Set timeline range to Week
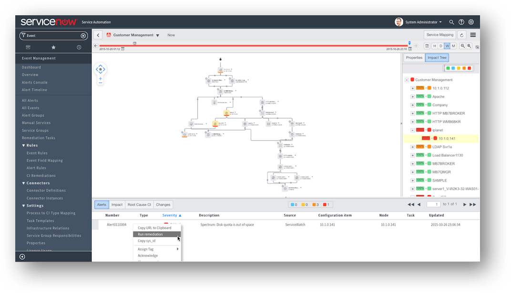 tap(447, 46)
